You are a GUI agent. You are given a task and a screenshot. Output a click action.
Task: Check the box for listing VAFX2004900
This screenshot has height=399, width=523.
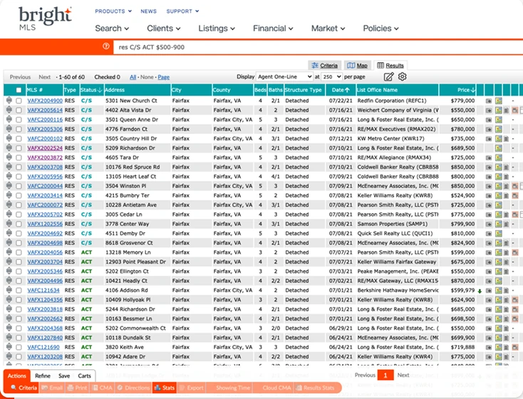tap(19, 100)
